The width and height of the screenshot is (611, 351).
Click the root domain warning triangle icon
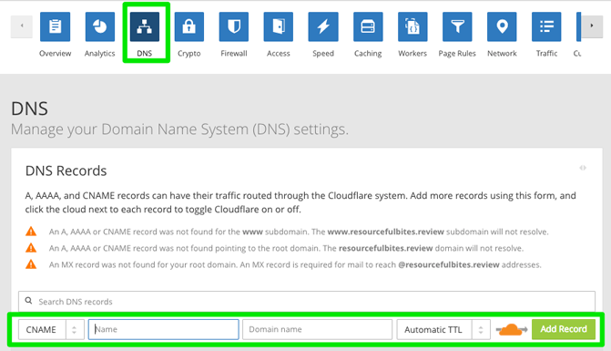[31, 248]
